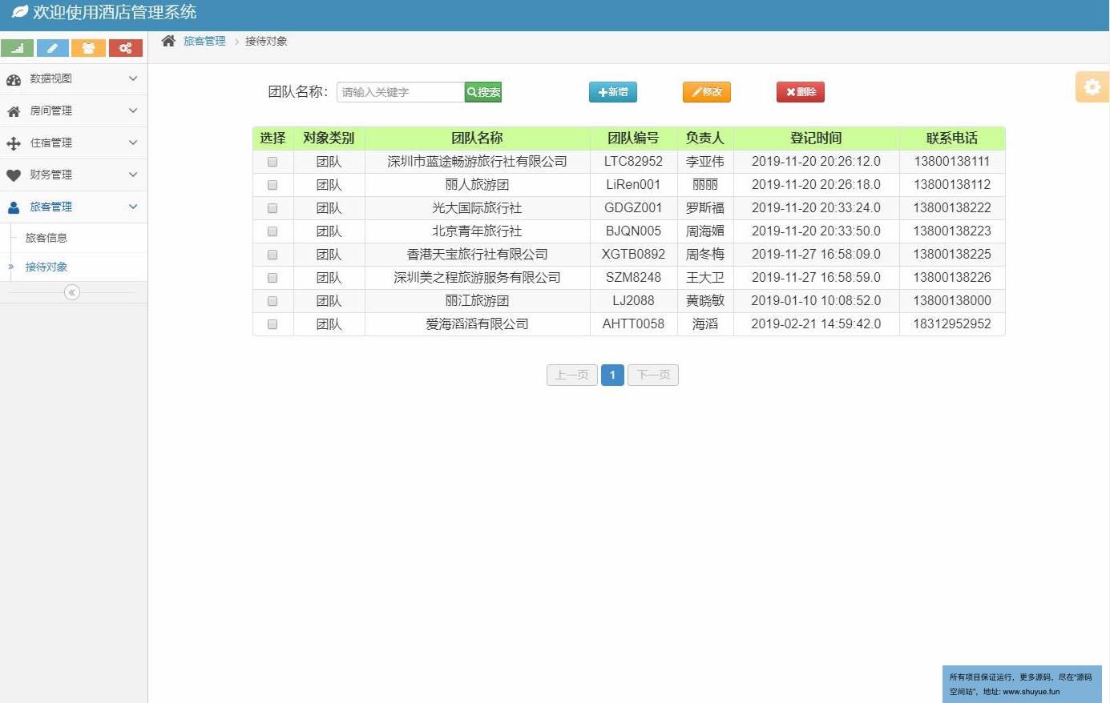Select checkbox for 北京青年旅行社

[x=272, y=231]
